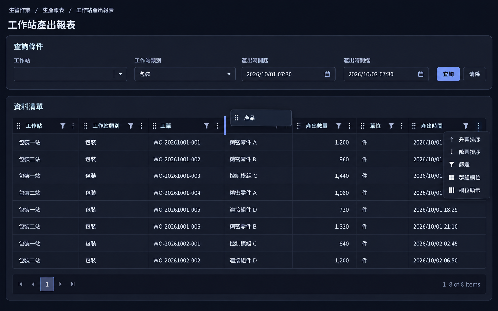Screen dimensions: 498x311
Task: Open column menu for 單位 header
Action: [x=402, y=126]
